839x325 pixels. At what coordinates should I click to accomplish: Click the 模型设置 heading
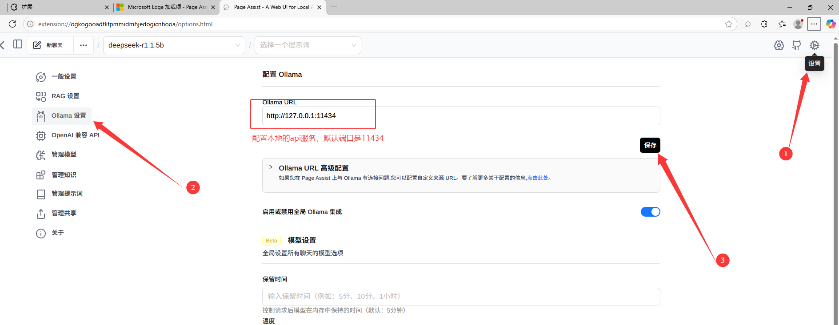coord(302,240)
